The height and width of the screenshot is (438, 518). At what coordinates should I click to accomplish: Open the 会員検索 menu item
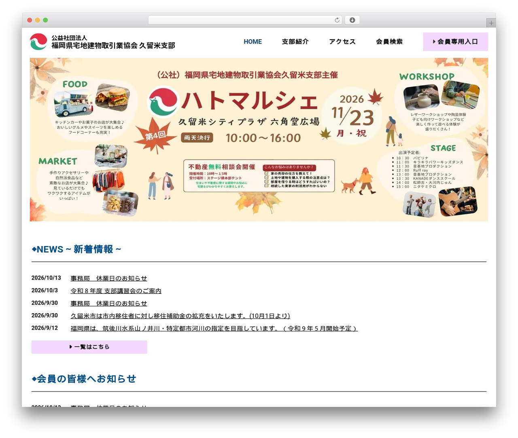point(389,42)
